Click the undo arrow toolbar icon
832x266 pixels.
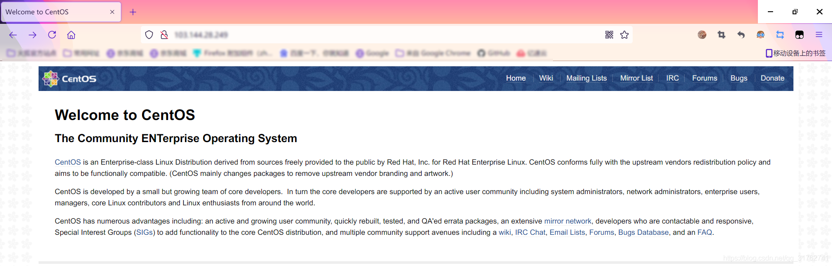pyautogui.click(x=741, y=35)
